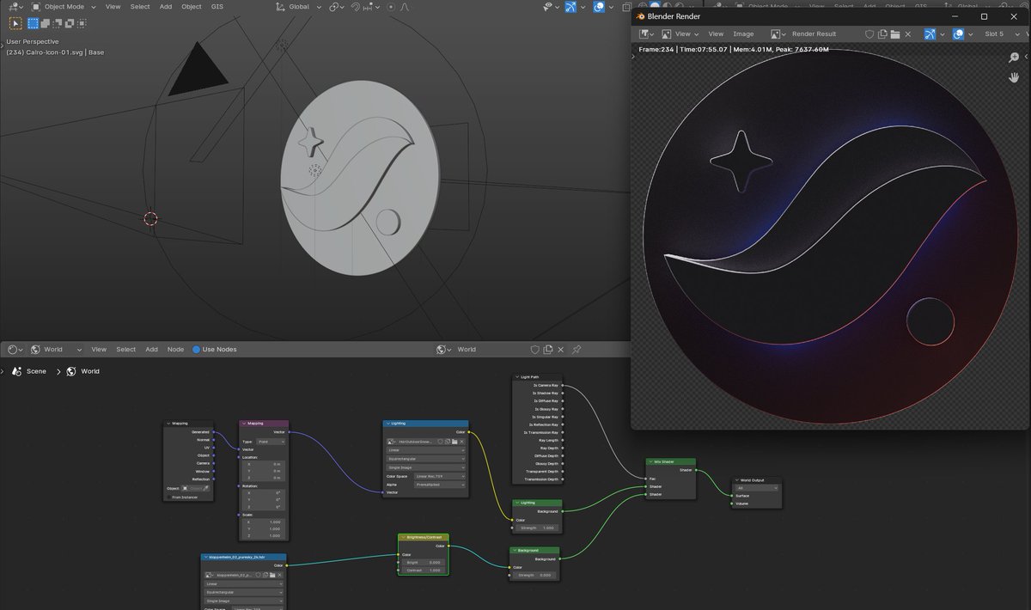Open GIS menu in 3D viewport

point(217,7)
